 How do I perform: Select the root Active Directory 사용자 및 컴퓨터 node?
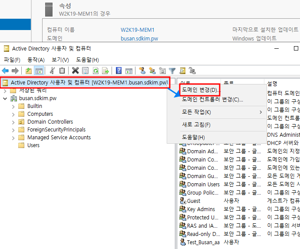pyautogui.click(x=85, y=83)
